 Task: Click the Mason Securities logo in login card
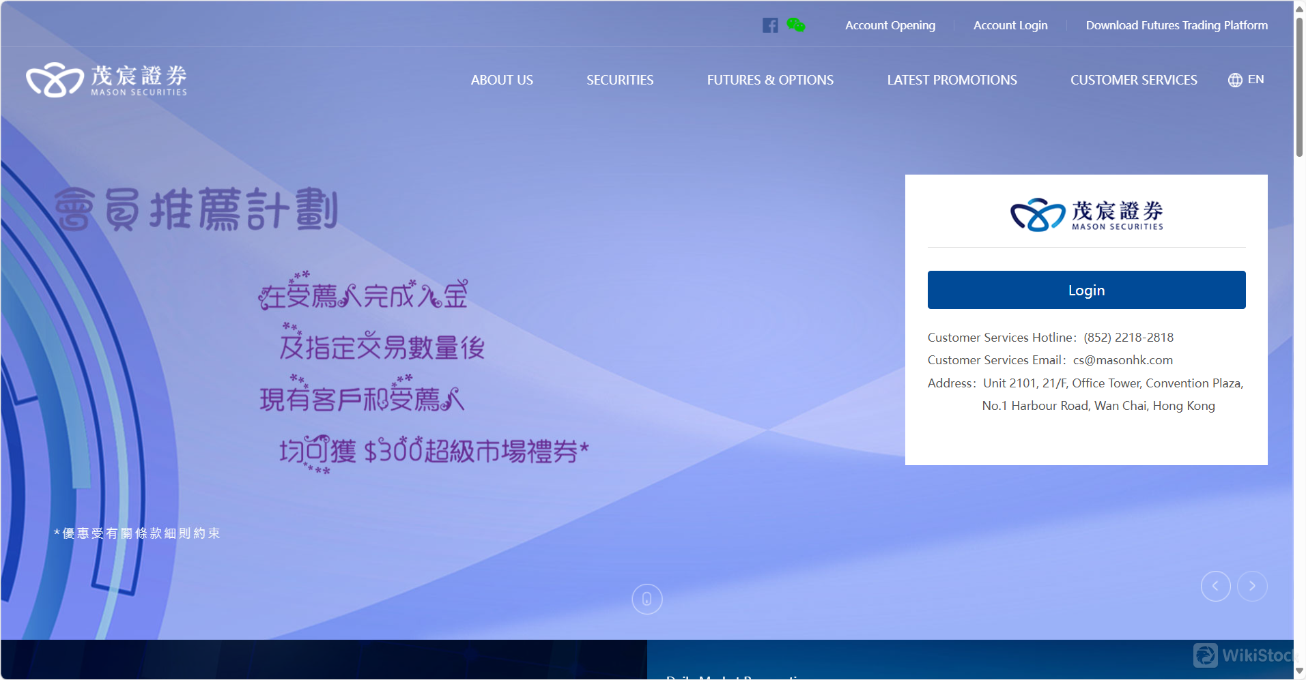click(1086, 216)
